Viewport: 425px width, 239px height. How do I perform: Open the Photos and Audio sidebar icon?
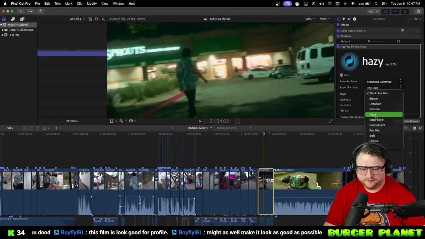pyautogui.click(x=13, y=19)
